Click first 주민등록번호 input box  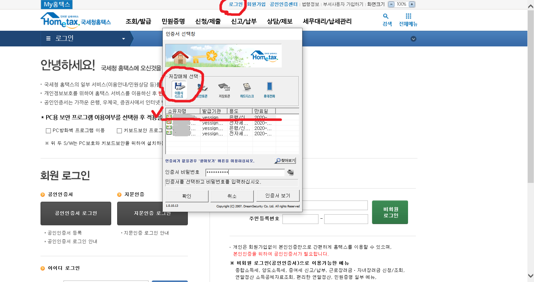pyautogui.click(x=300, y=219)
